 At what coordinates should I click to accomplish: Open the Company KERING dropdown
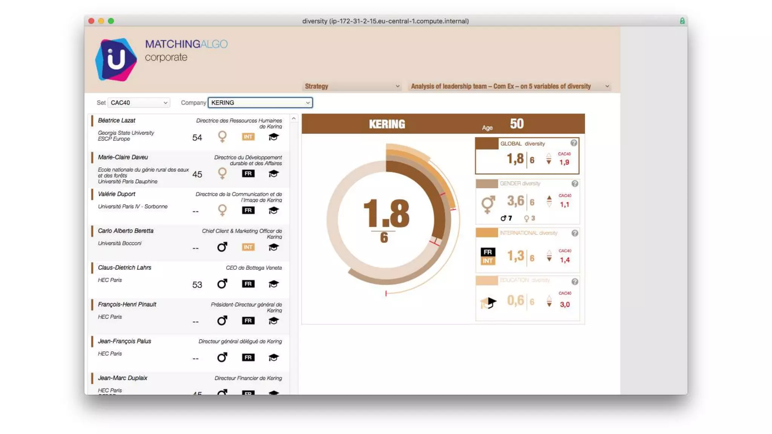260,102
